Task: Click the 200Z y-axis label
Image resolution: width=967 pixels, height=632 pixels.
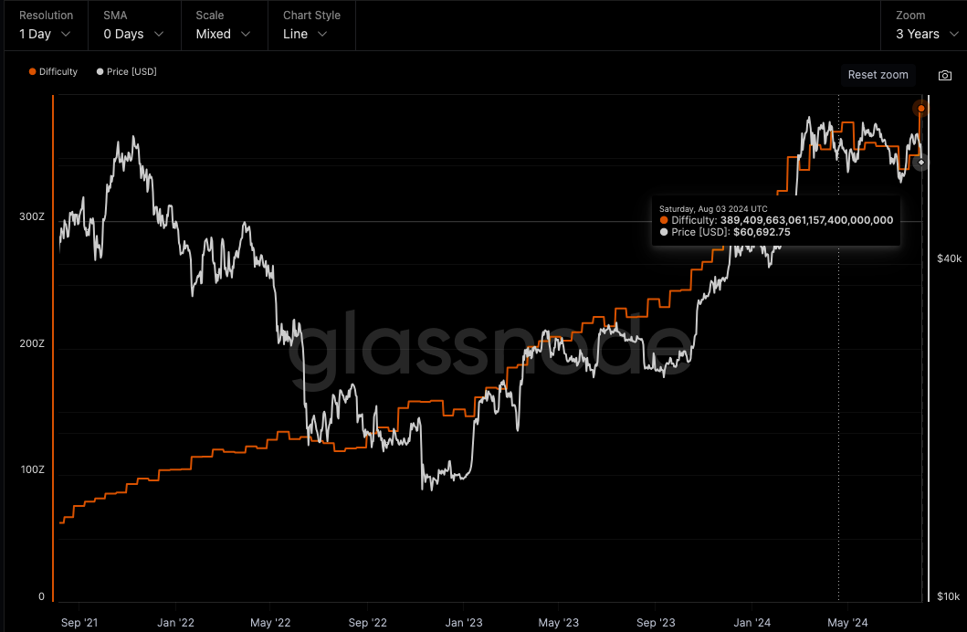Action: [x=32, y=343]
